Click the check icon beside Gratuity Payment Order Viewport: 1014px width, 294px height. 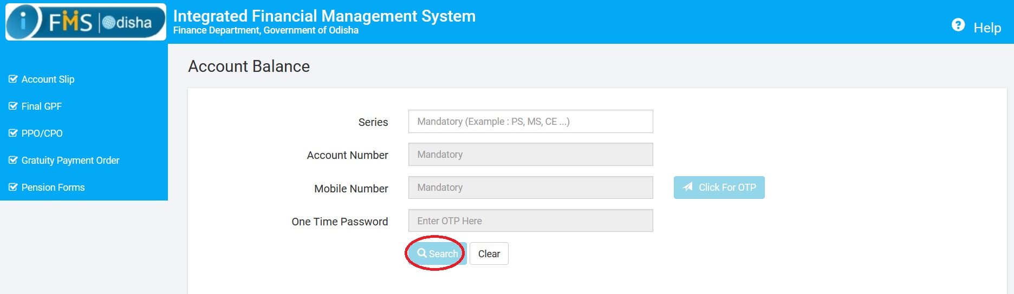[13, 160]
